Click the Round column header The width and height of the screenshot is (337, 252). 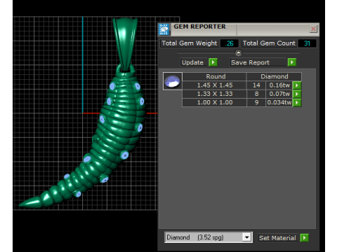coord(214,76)
